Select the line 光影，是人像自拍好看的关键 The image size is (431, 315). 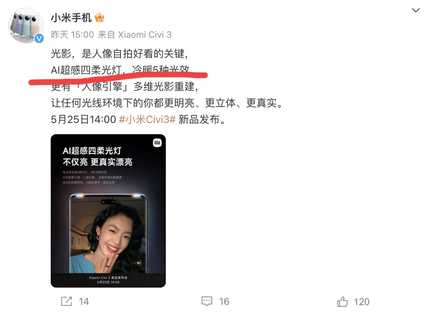pos(119,53)
